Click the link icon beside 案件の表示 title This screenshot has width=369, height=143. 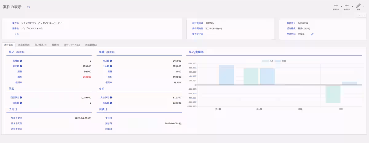click(x=29, y=7)
